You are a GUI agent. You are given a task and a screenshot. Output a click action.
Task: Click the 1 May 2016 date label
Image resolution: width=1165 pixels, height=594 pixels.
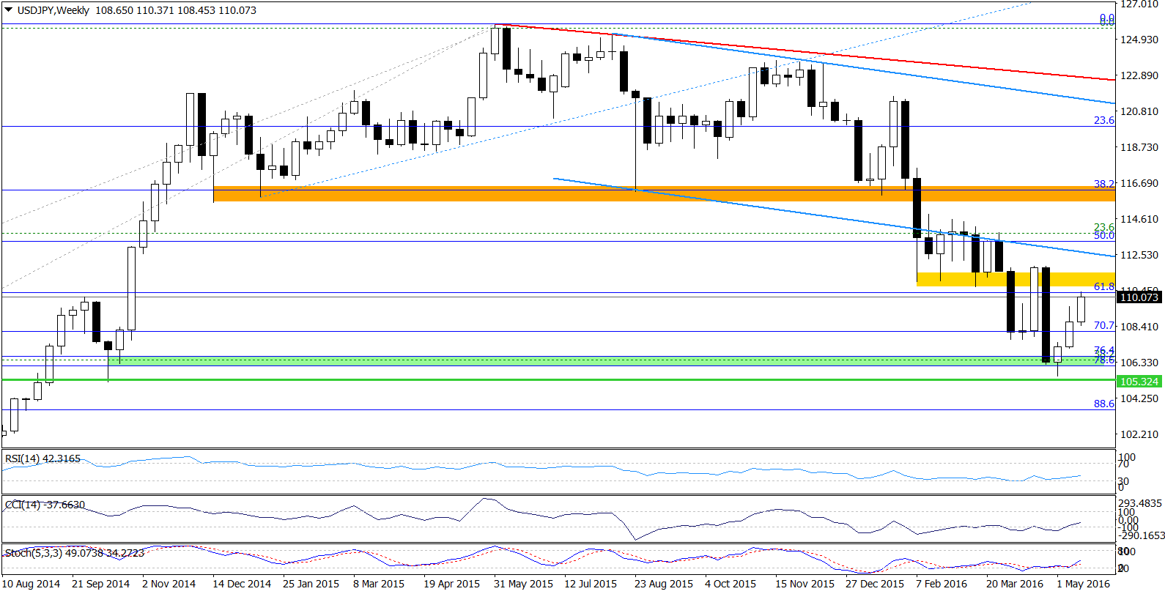[1083, 584]
